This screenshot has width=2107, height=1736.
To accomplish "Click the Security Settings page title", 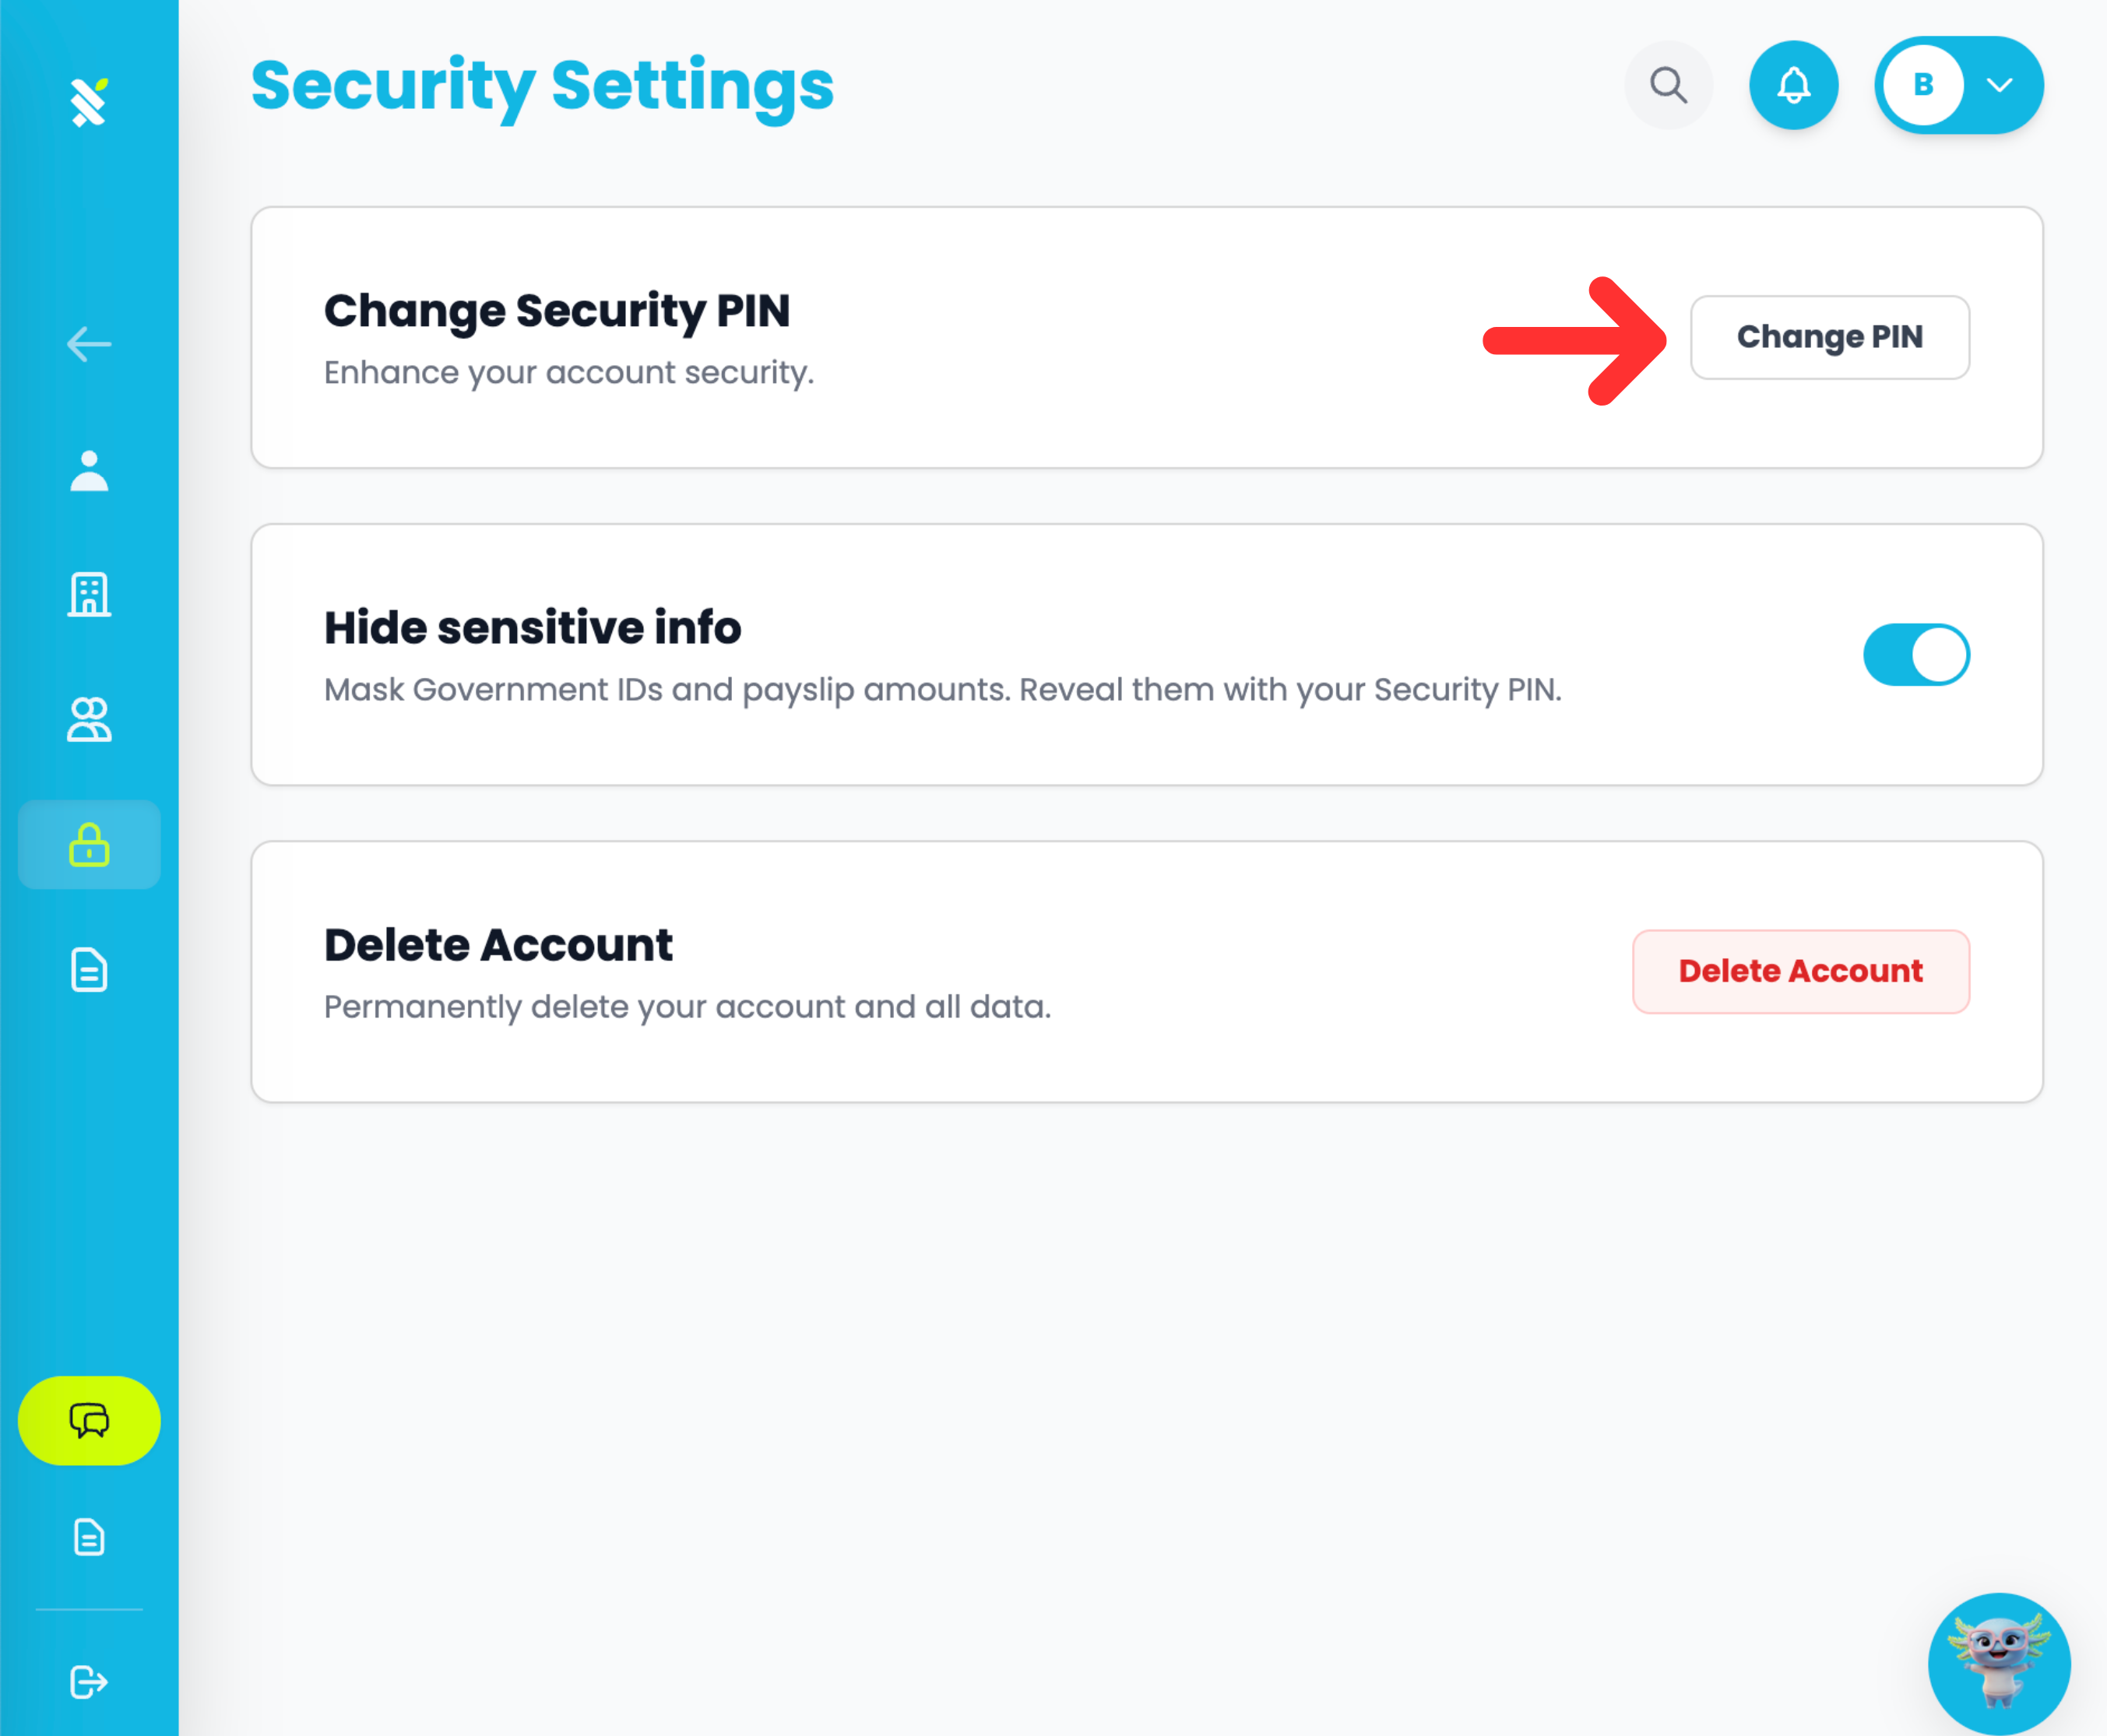I will point(542,87).
